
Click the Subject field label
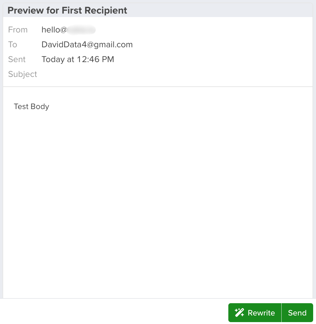(22, 74)
